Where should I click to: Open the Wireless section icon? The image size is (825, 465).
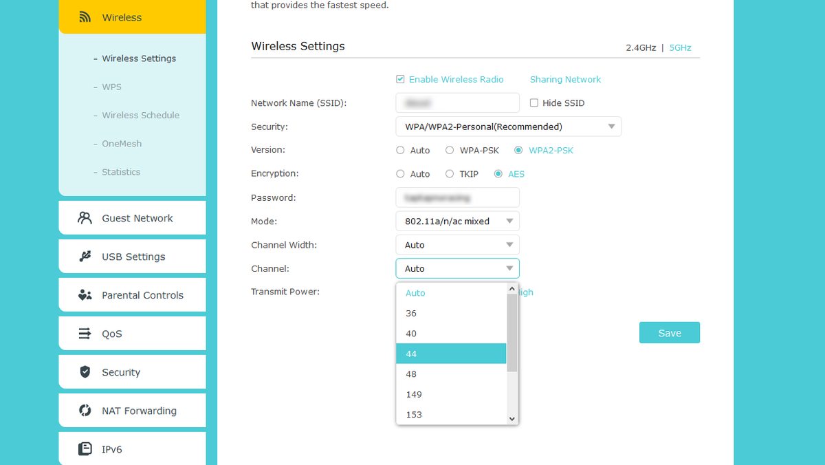point(85,17)
